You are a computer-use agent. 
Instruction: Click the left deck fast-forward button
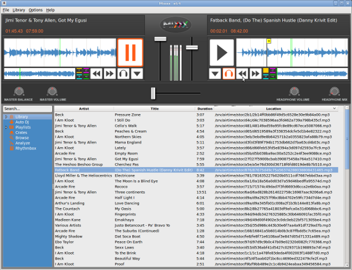point(110,73)
